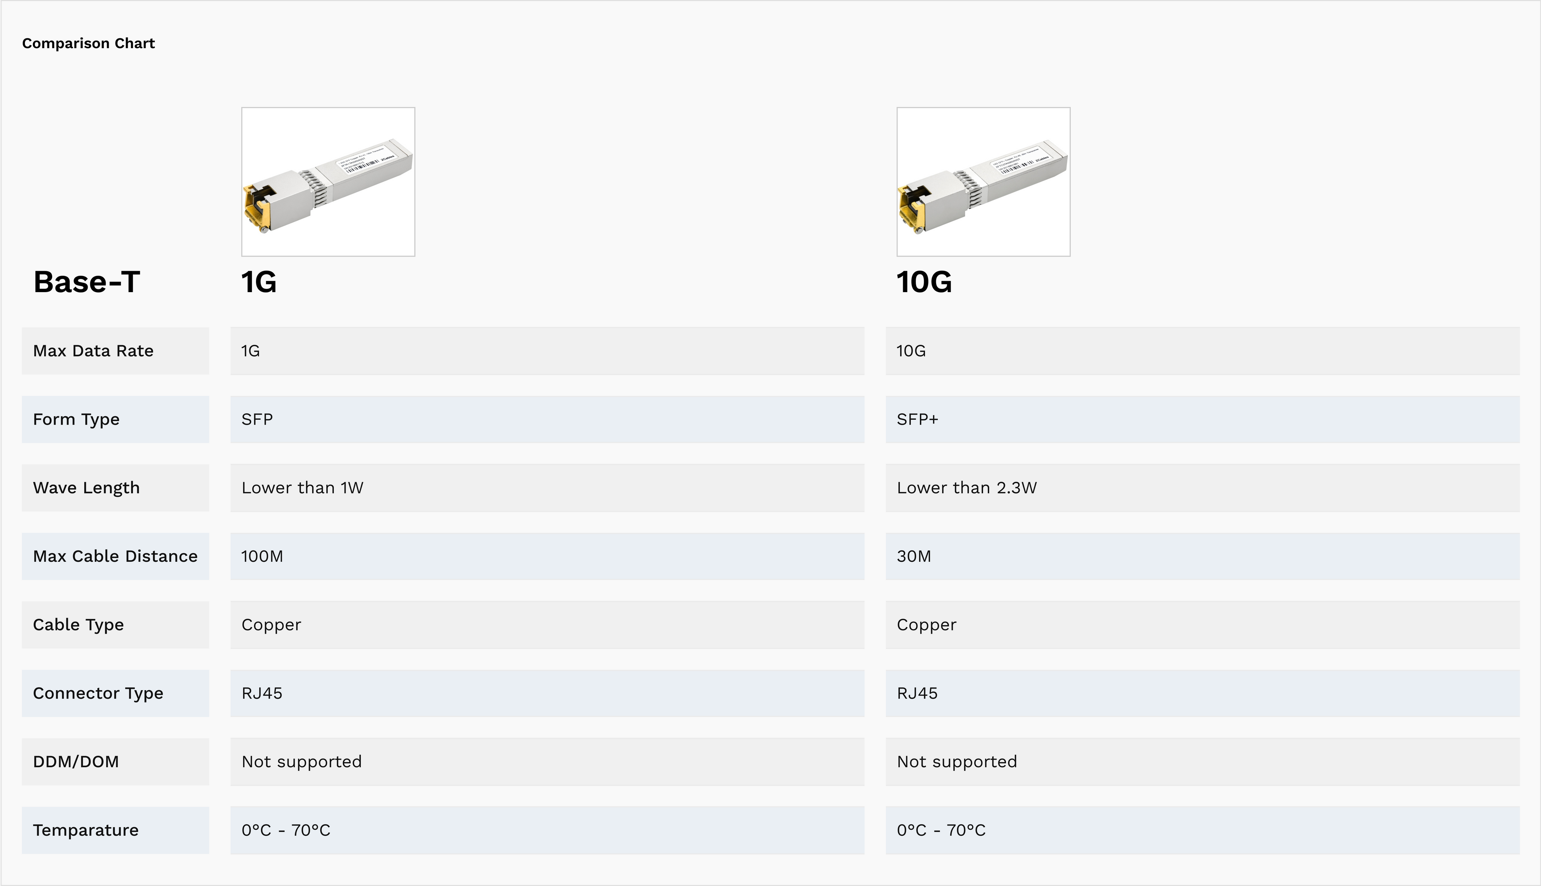Select the 10G column heading

click(924, 282)
